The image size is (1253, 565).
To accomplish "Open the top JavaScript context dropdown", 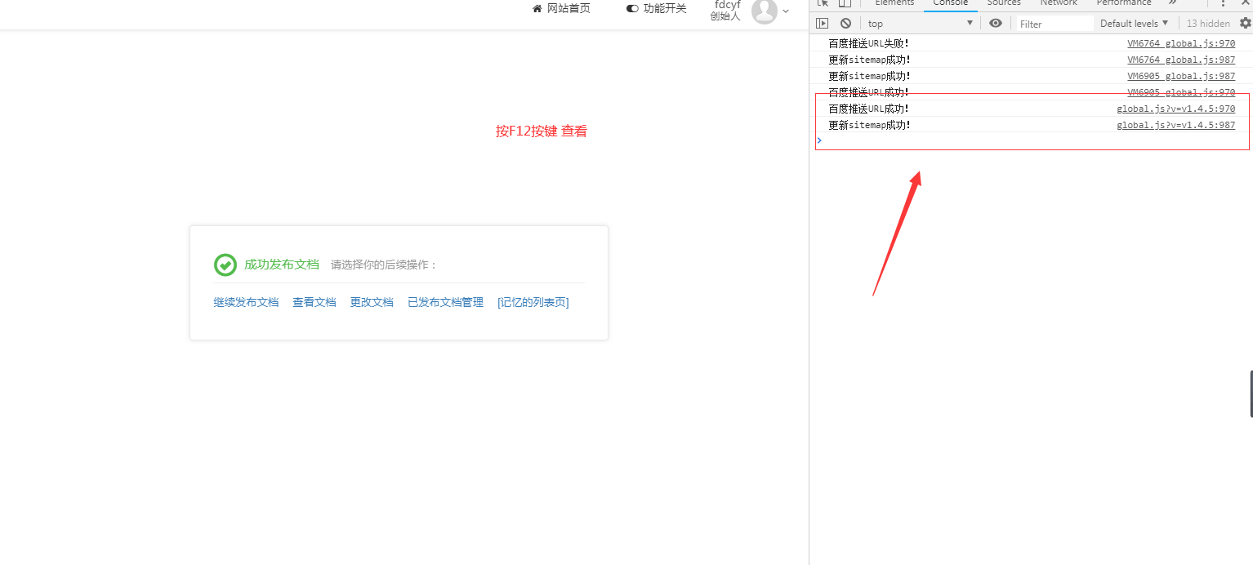I will tap(920, 24).
